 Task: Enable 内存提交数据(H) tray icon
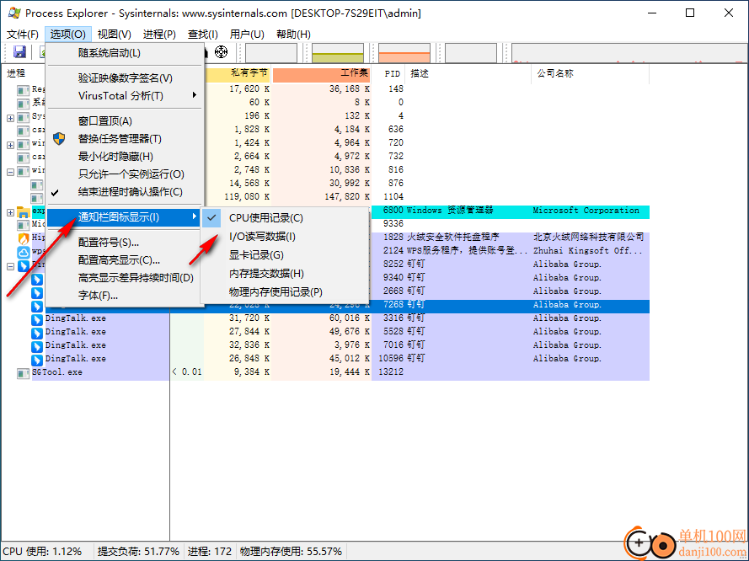click(285, 274)
